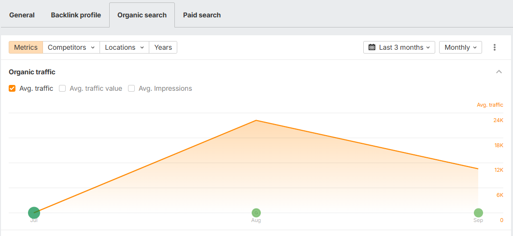Select the Years view button

click(x=163, y=47)
